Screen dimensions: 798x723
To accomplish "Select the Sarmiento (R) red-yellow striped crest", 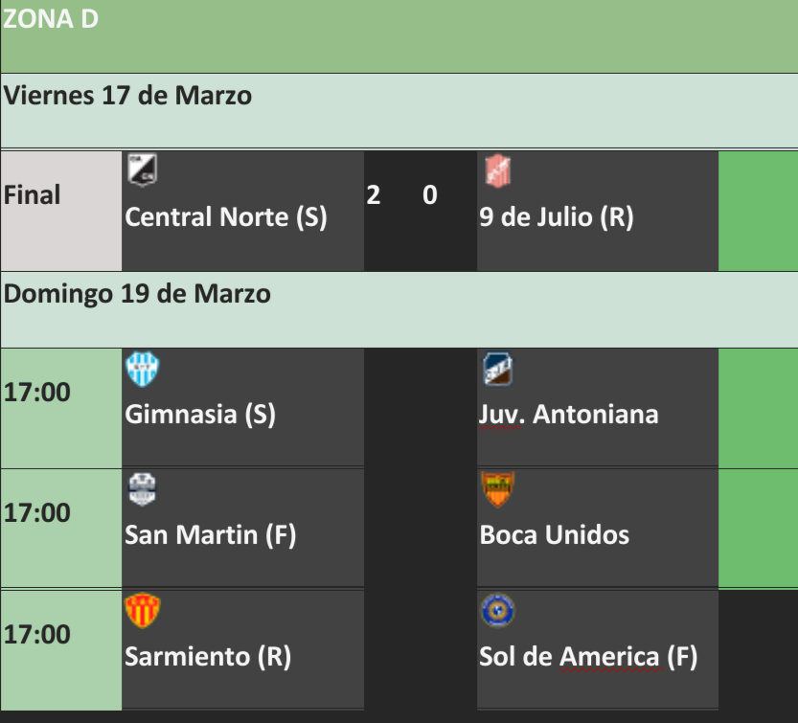I will pos(143,610).
